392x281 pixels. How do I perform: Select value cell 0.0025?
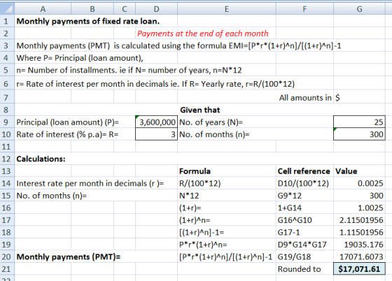click(359, 183)
